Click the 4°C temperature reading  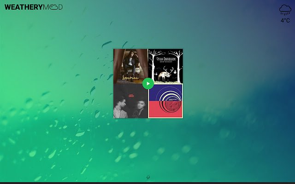coord(285,20)
